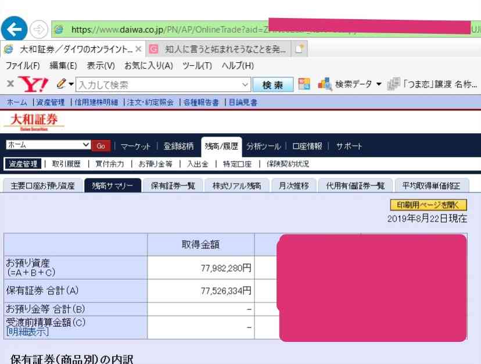Open the 入出金 sub-menu
The image size is (481, 364).
point(198,164)
